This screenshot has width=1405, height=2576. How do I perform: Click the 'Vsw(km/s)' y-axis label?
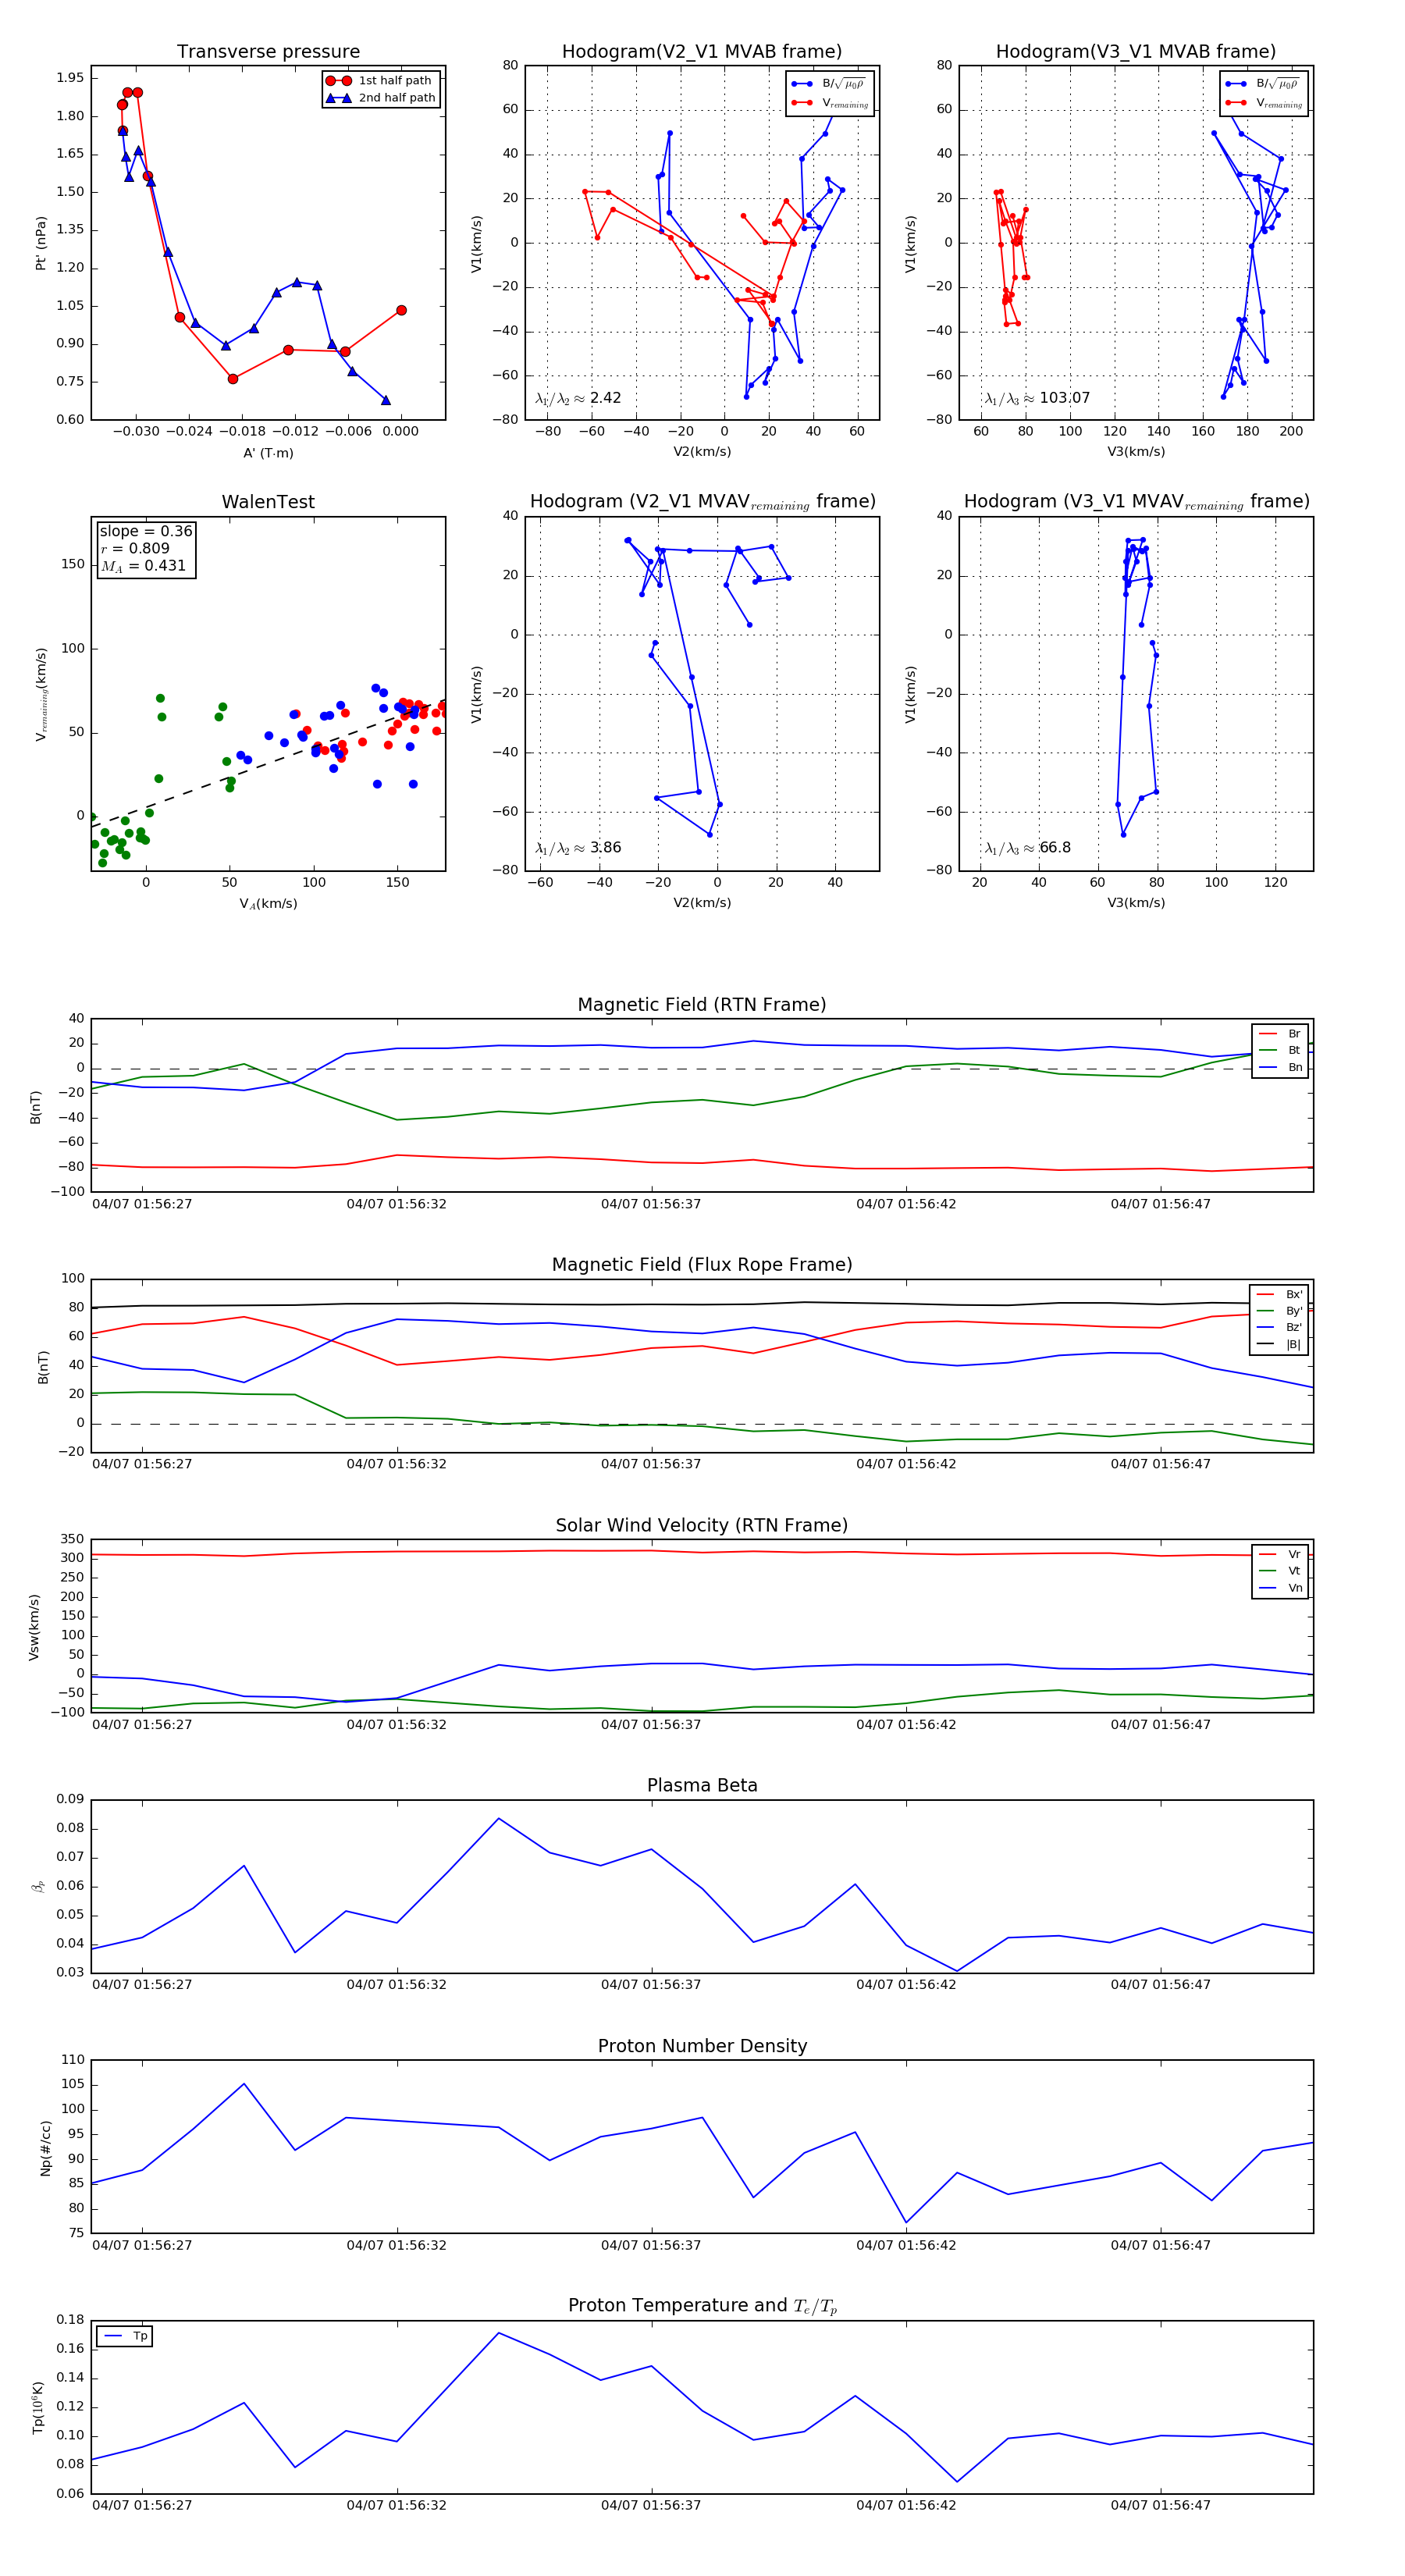coord(34,1627)
